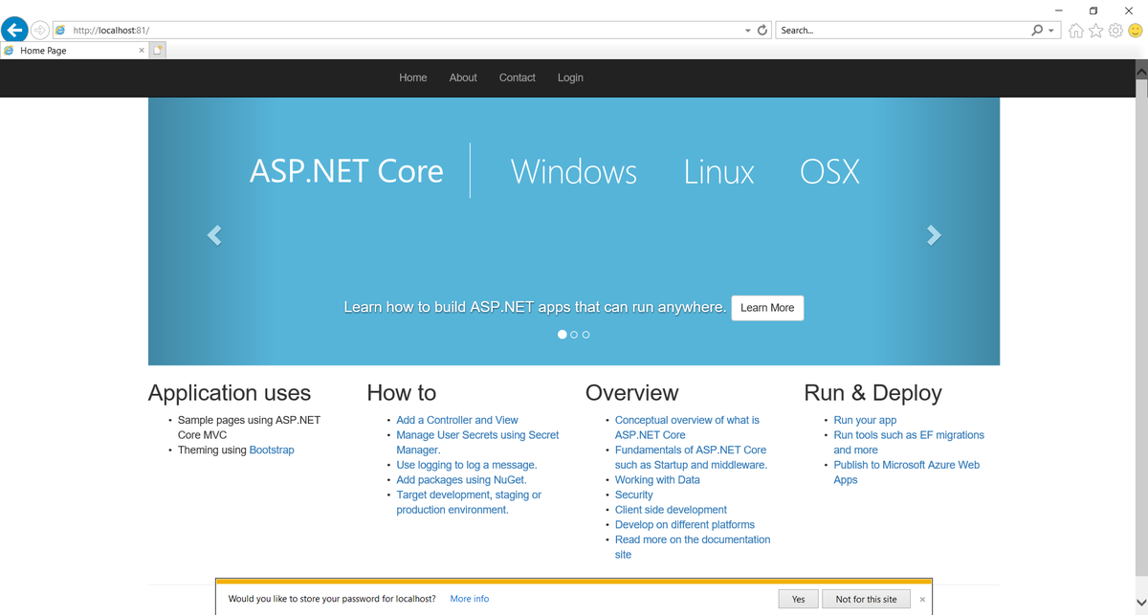The image size is (1148, 615).
Task: Click the search magnifier icon
Action: click(x=1037, y=31)
